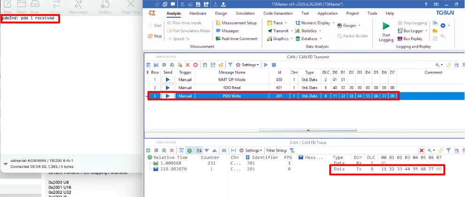The width and height of the screenshot is (465, 197).
Task: Click the filter funnel icon in Transmit toolbar
Action: (230, 65)
